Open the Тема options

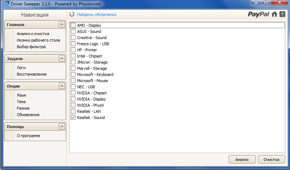point(21,102)
